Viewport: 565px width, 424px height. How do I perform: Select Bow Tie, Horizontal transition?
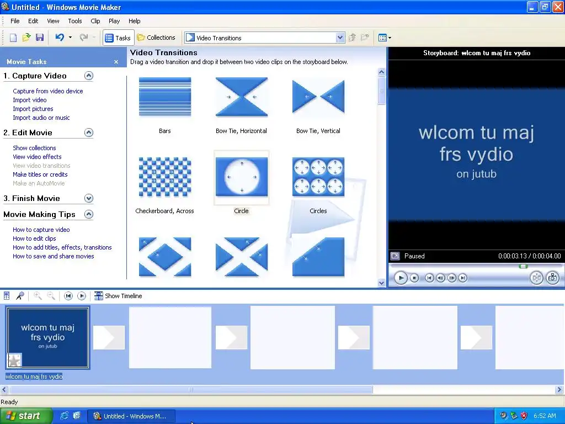tap(242, 97)
